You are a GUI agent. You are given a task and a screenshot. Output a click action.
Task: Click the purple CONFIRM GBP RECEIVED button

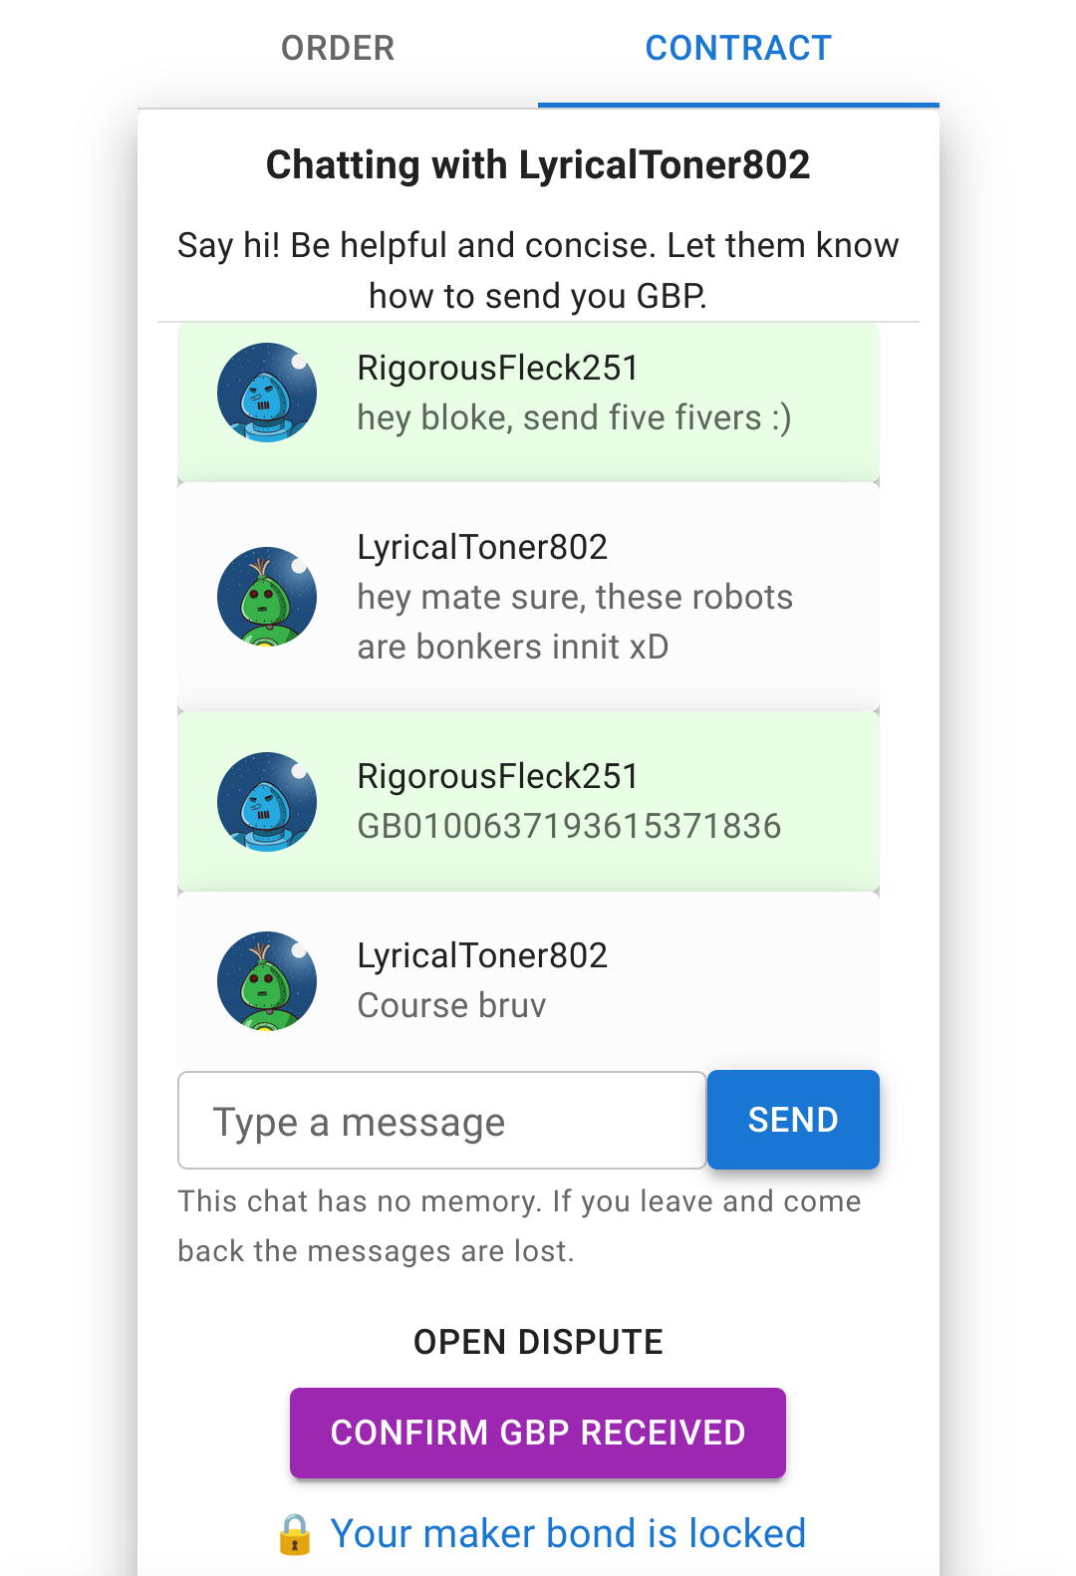(x=538, y=1433)
